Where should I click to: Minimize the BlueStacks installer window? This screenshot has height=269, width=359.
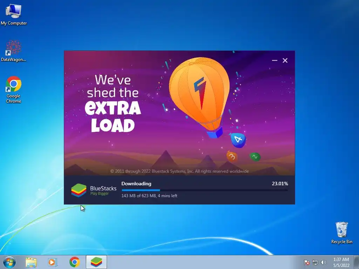[275, 60]
